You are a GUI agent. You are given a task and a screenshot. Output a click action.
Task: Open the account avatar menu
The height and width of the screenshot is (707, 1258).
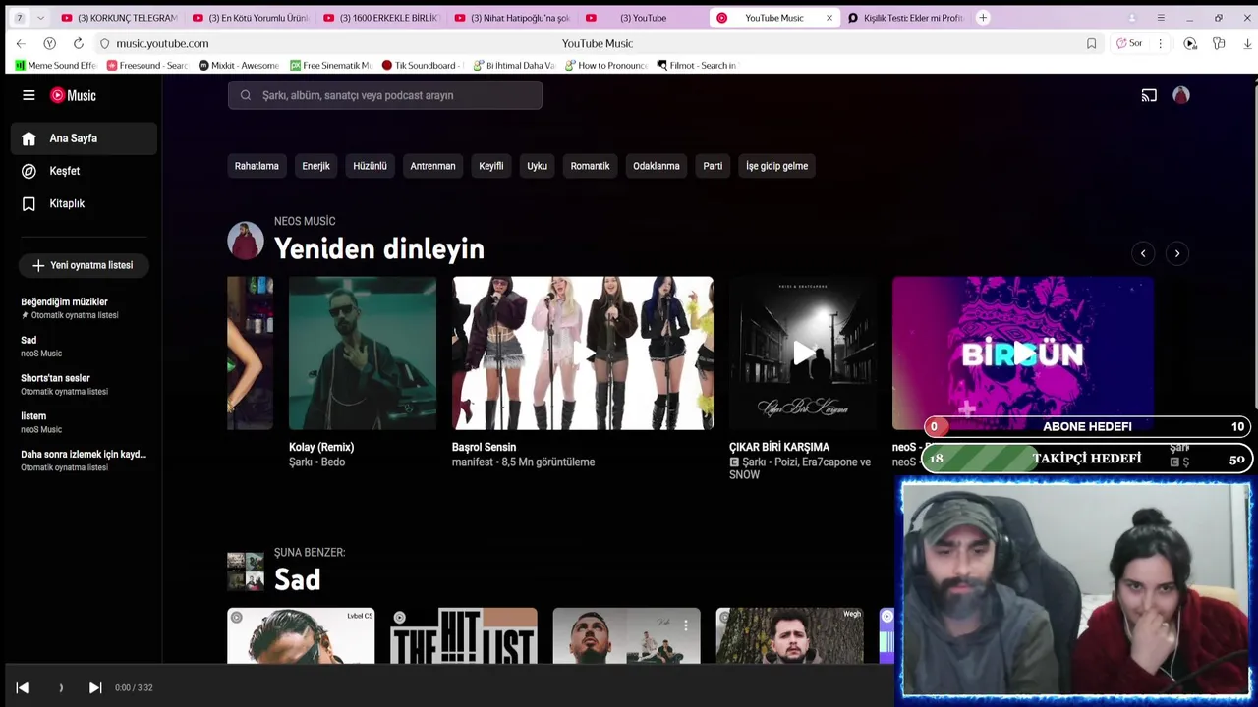pyautogui.click(x=1181, y=95)
